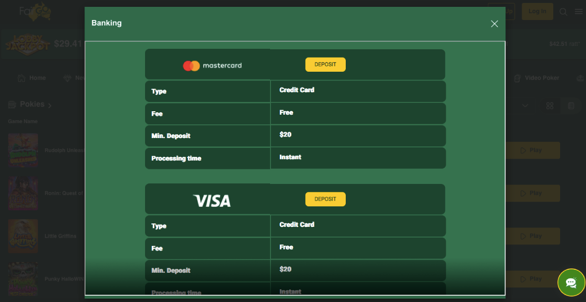
Task: Select the Rudolph Unleashed game thumbnail
Action: [x=23, y=150]
